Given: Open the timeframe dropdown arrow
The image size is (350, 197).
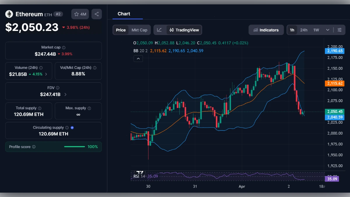Looking at the screenshot, I should click(x=327, y=30).
